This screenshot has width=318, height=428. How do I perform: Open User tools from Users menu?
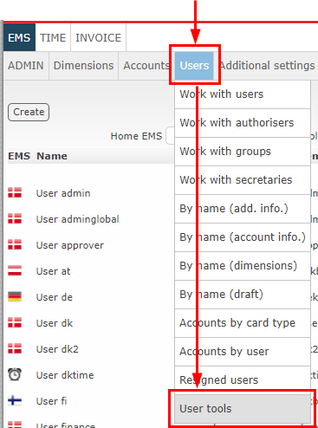[x=243, y=409]
